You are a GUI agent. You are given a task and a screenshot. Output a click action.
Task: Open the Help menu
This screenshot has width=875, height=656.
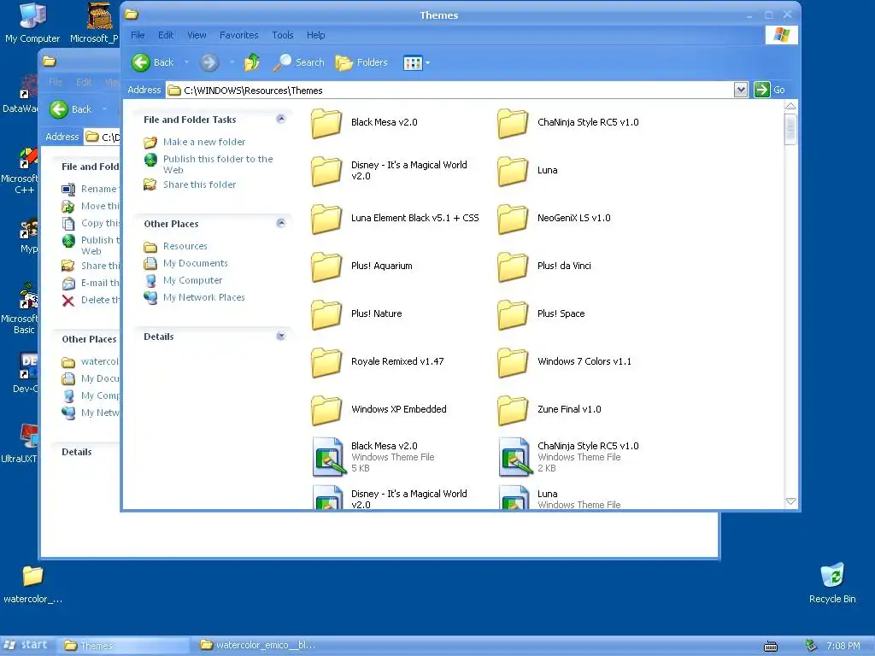click(315, 35)
